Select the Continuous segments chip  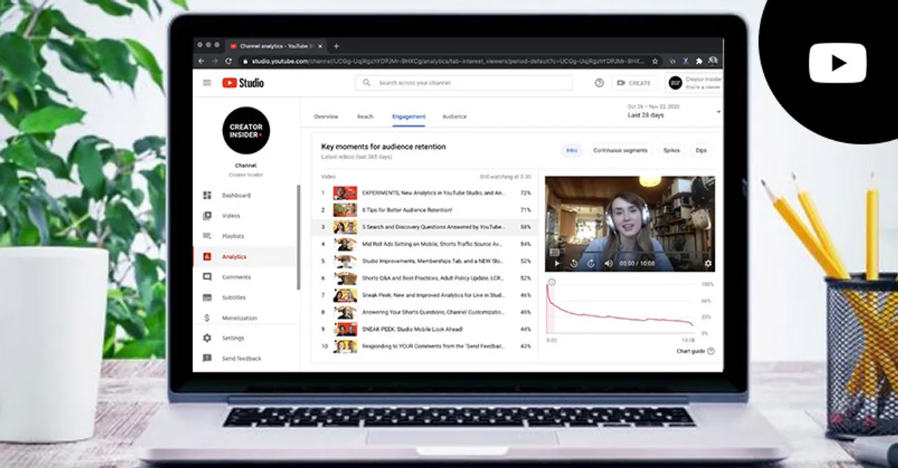point(620,150)
